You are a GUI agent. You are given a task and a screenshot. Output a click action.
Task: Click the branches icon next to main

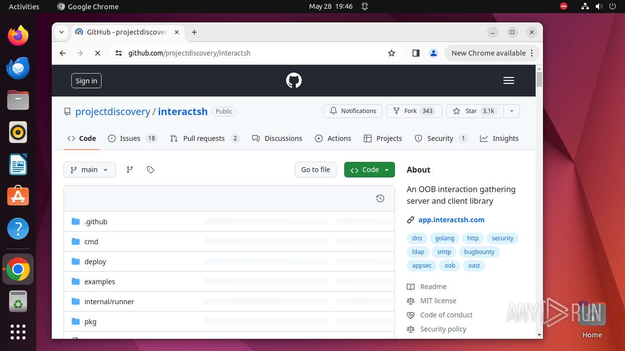click(129, 170)
